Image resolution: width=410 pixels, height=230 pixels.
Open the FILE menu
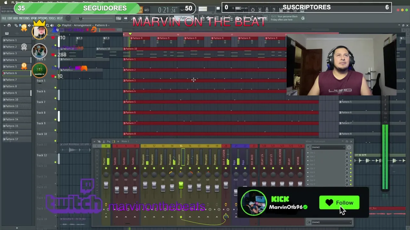pos(4,18)
